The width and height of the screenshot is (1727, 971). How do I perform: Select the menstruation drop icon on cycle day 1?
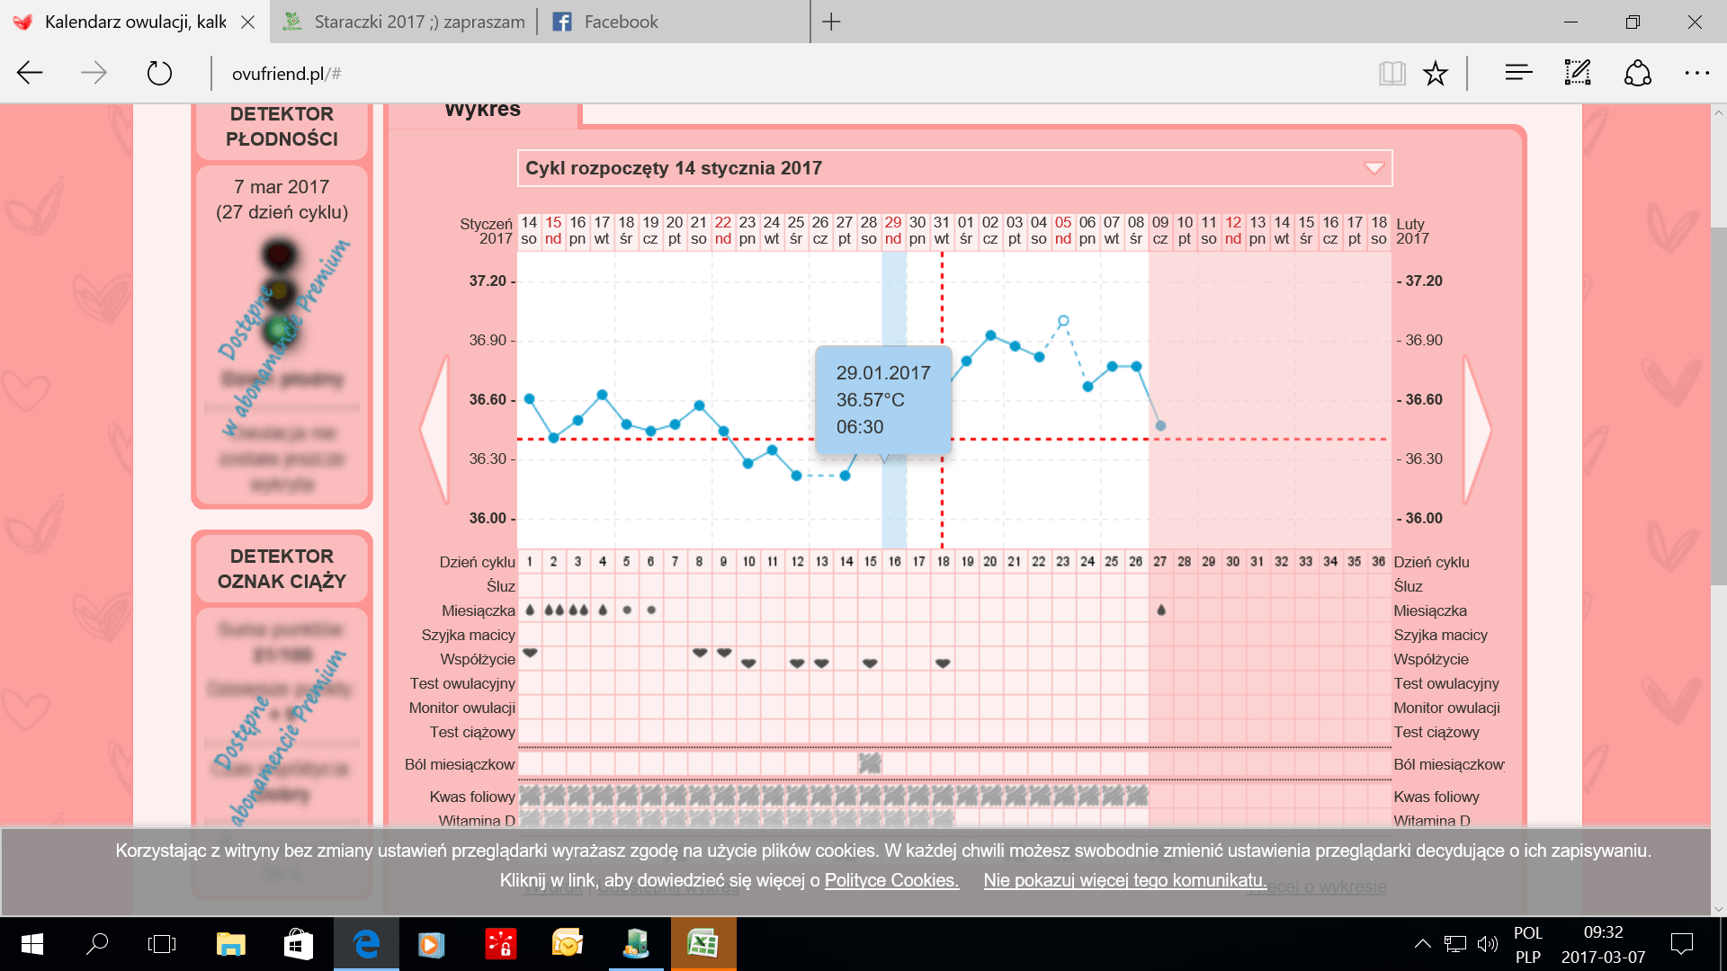530,610
